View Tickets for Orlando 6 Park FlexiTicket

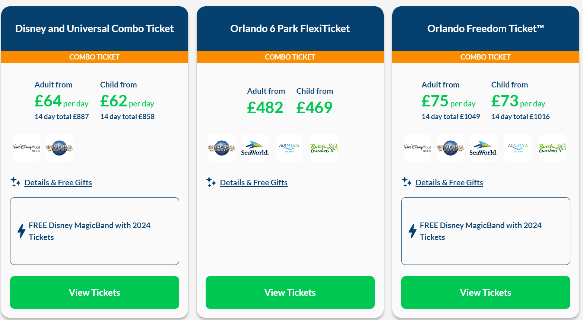tap(290, 292)
